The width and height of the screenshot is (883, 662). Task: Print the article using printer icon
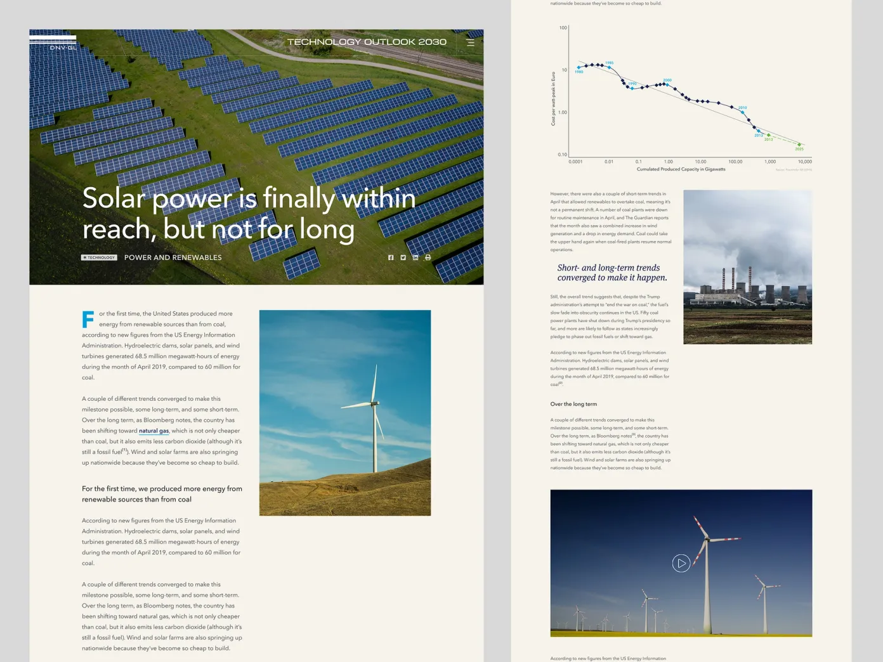[428, 257]
